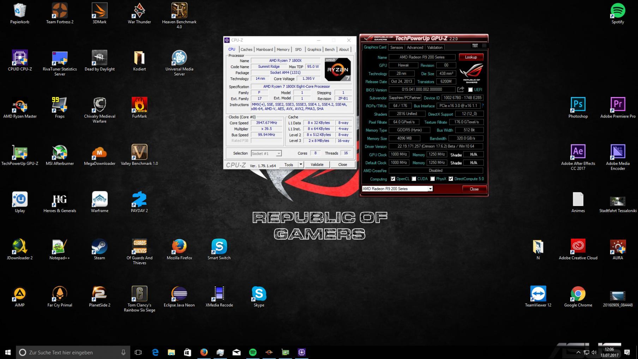The width and height of the screenshot is (638, 359).
Task: Launch FurMark desktop shortcut
Action: 139,108
